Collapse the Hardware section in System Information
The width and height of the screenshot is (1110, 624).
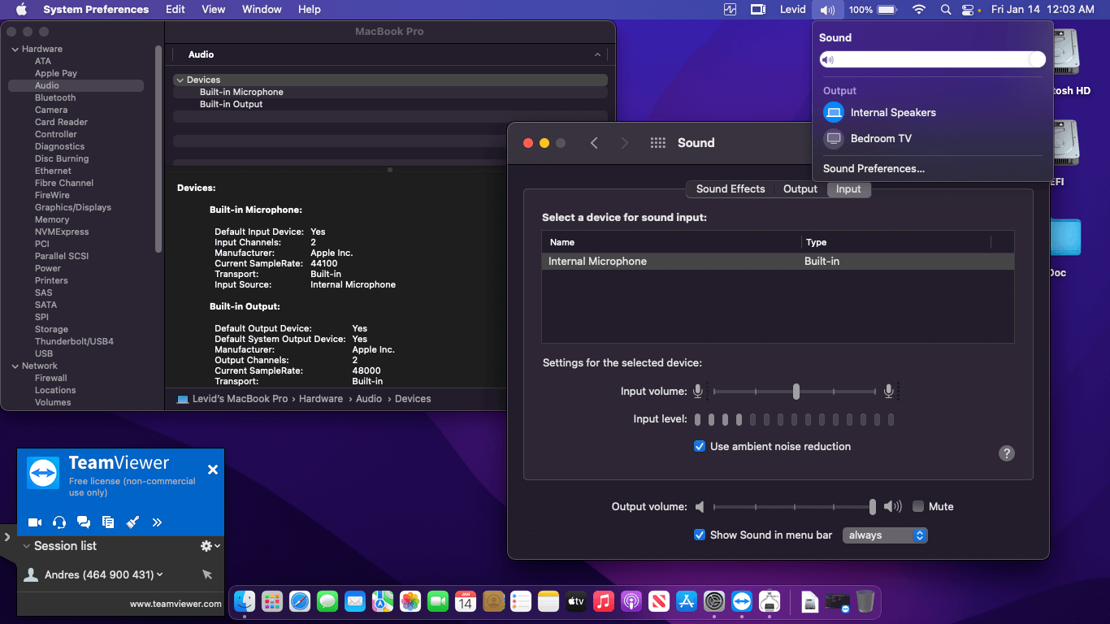[14, 50]
